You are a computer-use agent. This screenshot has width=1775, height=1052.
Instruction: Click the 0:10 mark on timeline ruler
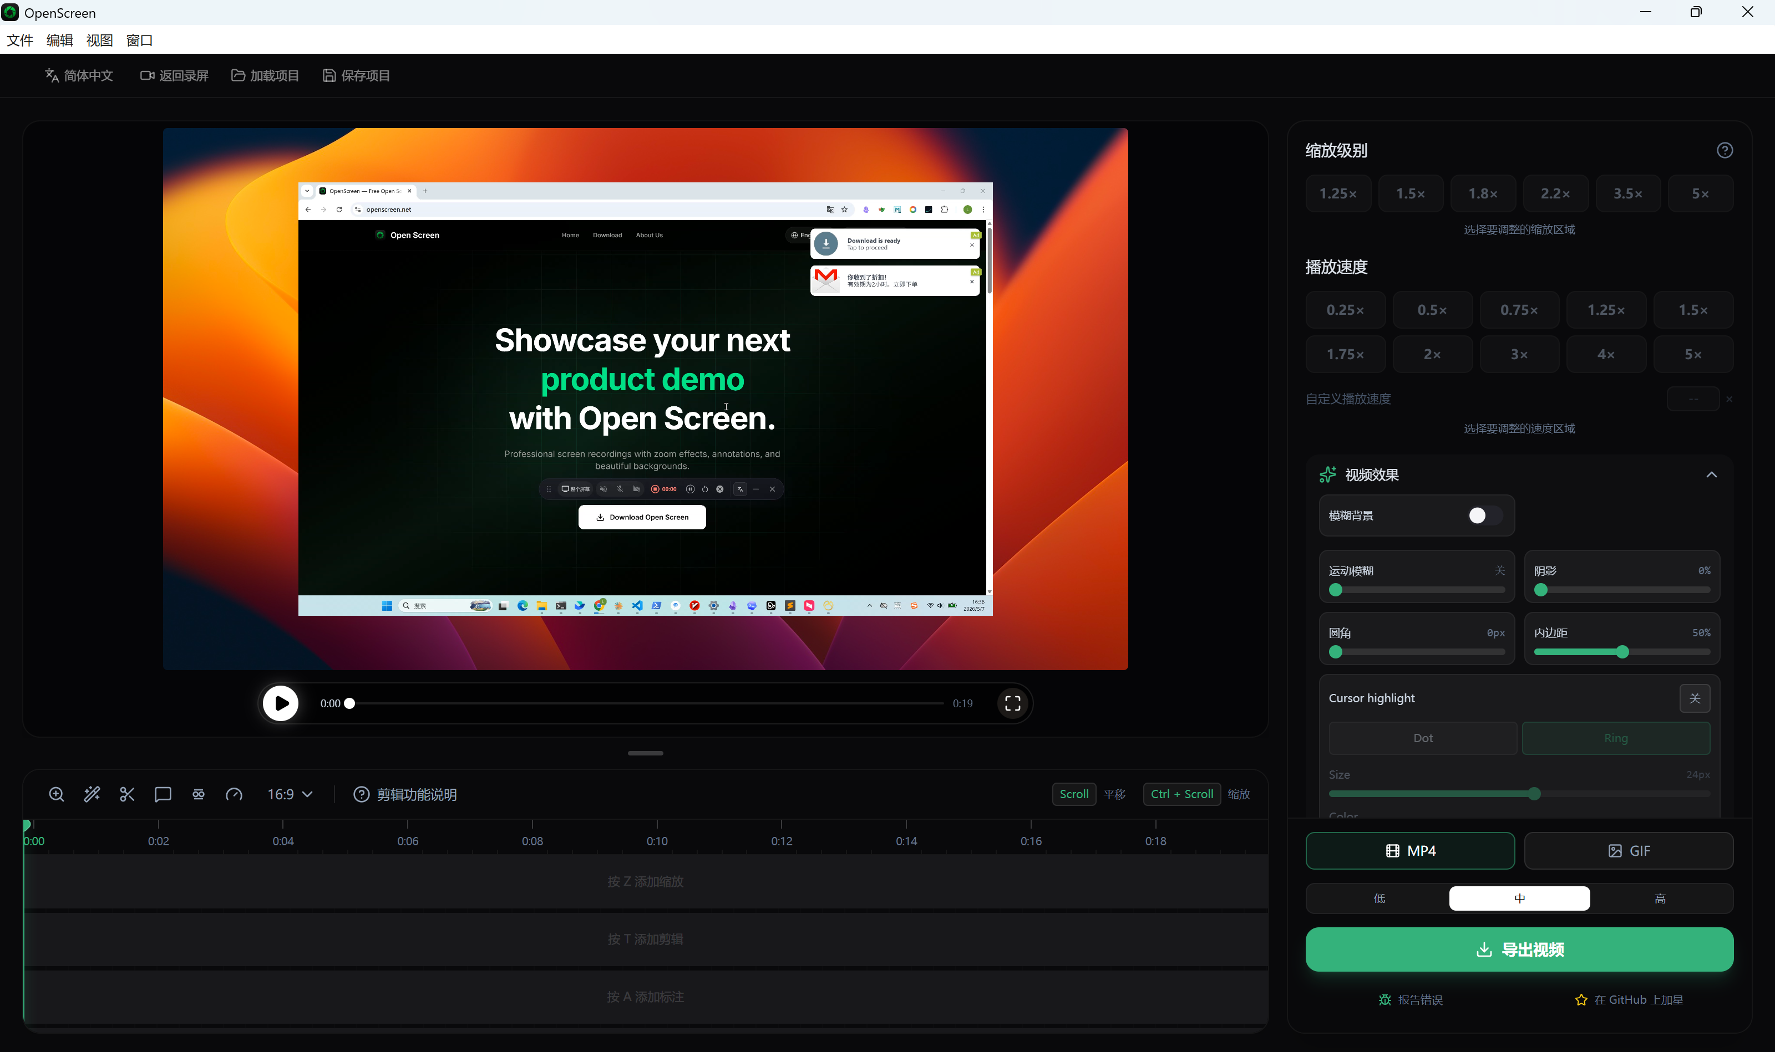point(657,841)
